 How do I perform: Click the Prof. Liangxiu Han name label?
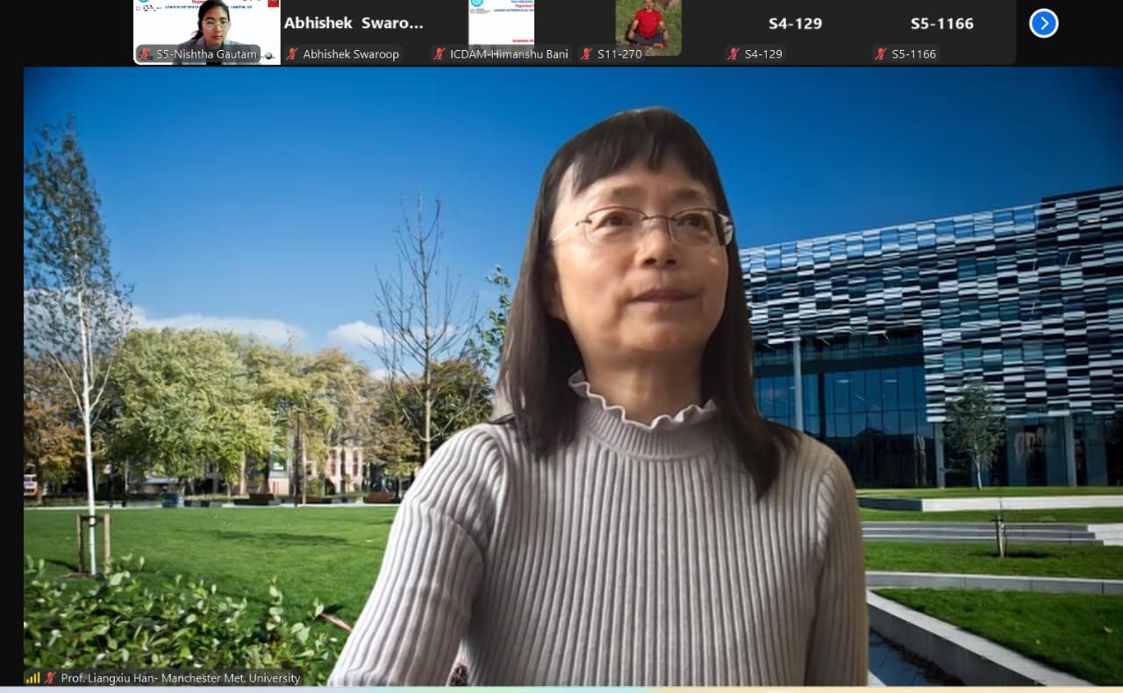pos(181,678)
